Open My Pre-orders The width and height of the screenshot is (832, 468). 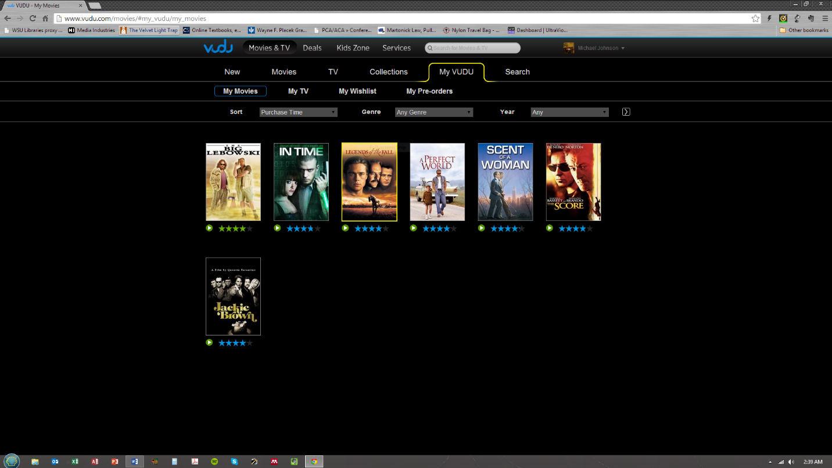pyautogui.click(x=429, y=91)
